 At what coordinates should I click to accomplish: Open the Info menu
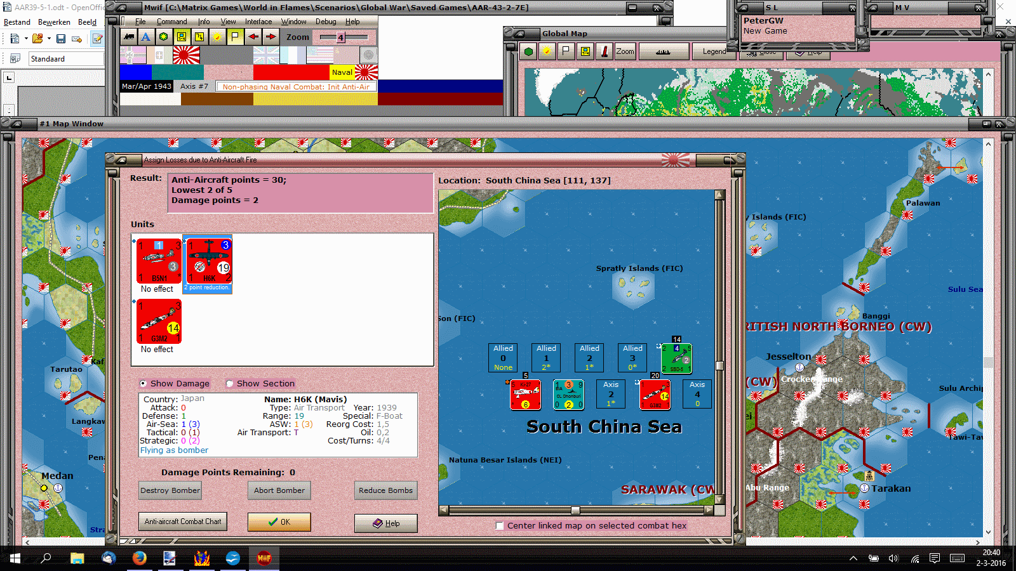point(204,22)
